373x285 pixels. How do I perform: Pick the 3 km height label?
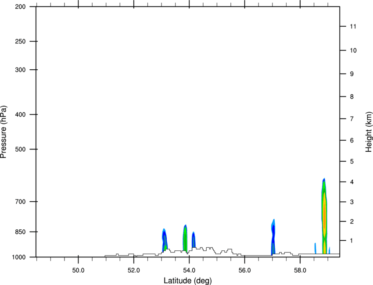[x=352, y=202]
